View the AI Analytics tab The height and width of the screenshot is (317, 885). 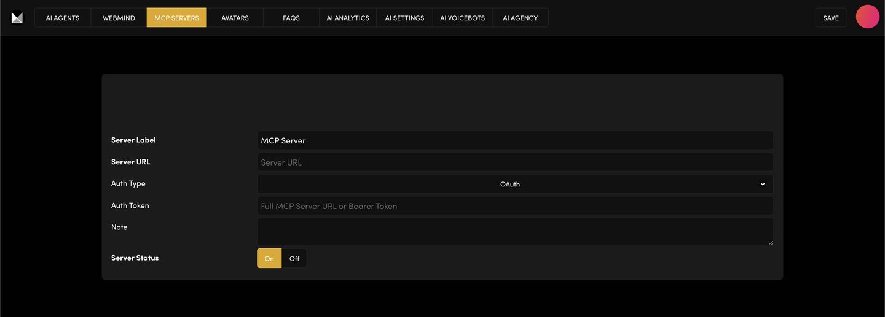(x=348, y=18)
